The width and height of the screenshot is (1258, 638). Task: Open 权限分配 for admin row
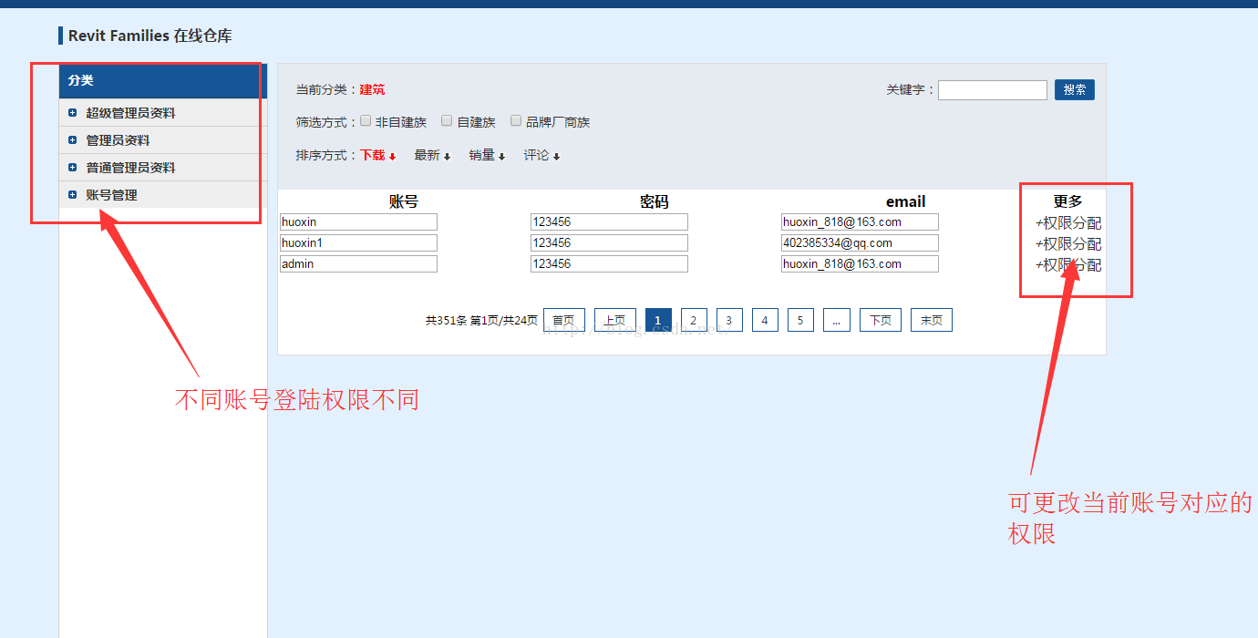pos(1068,265)
